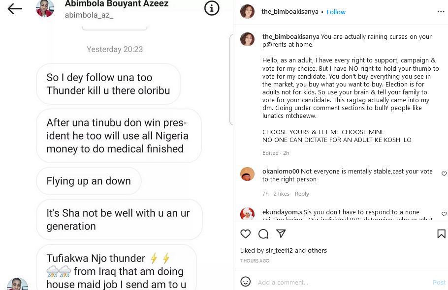The height and width of the screenshot is (290, 448).
Task: Like the post with heart icon
Action: click(246, 234)
